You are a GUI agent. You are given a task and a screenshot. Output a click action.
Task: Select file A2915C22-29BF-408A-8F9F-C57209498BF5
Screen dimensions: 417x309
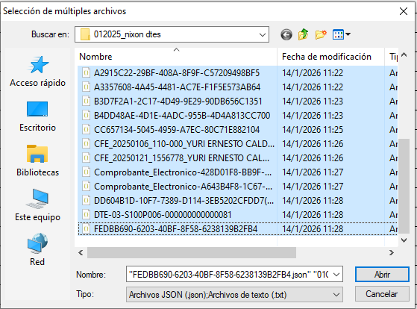click(177, 73)
